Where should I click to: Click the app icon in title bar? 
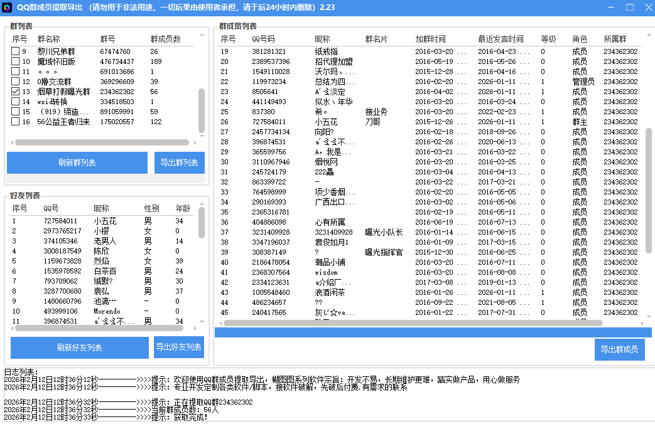click(x=8, y=8)
